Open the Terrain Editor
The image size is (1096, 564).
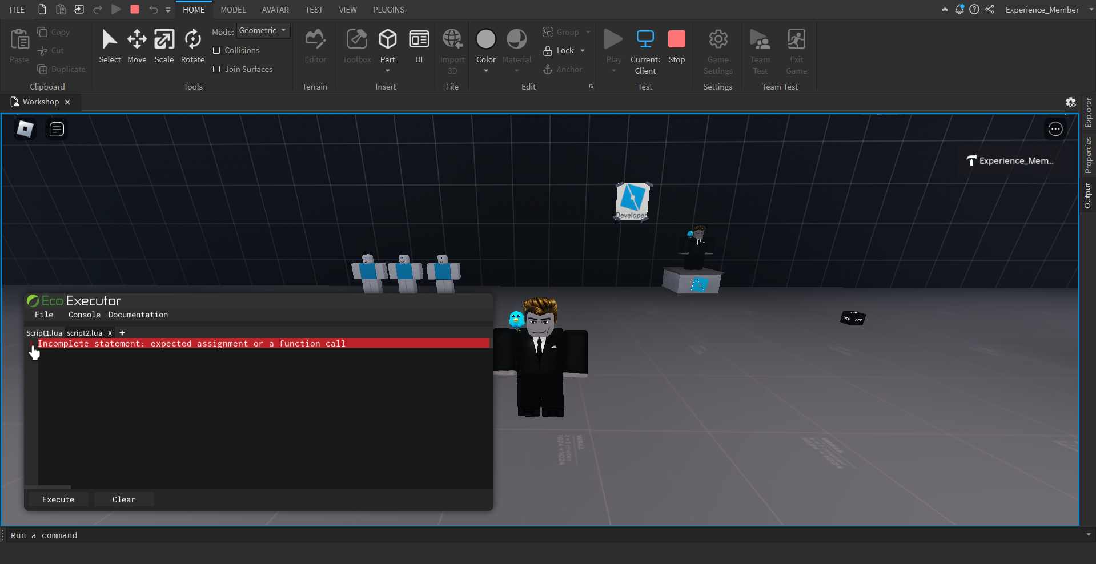tap(315, 46)
